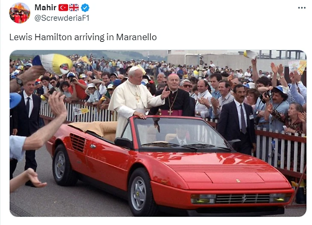
Task: Visit the @ScrewderiaF1 handle
Action: [x=62, y=18]
